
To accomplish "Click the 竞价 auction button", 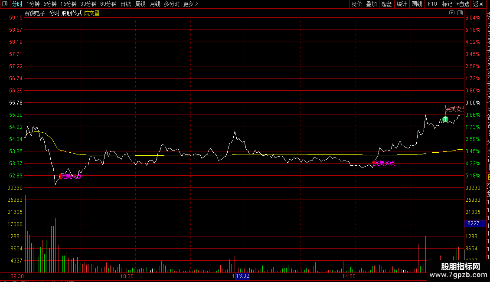I will [356, 4].
